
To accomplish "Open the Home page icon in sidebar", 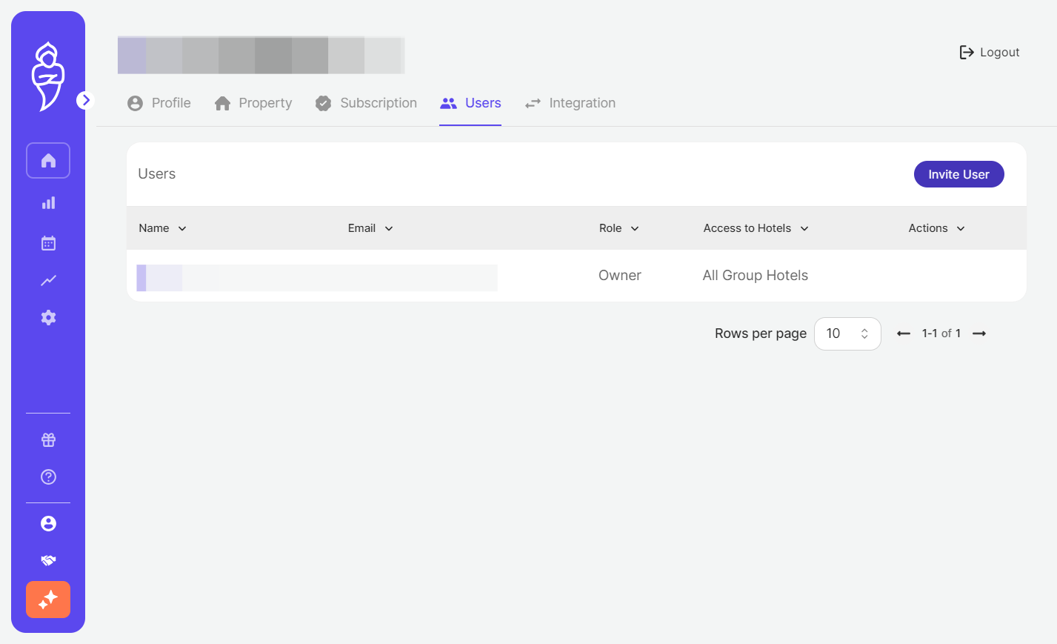I will [x=48, y=160].
